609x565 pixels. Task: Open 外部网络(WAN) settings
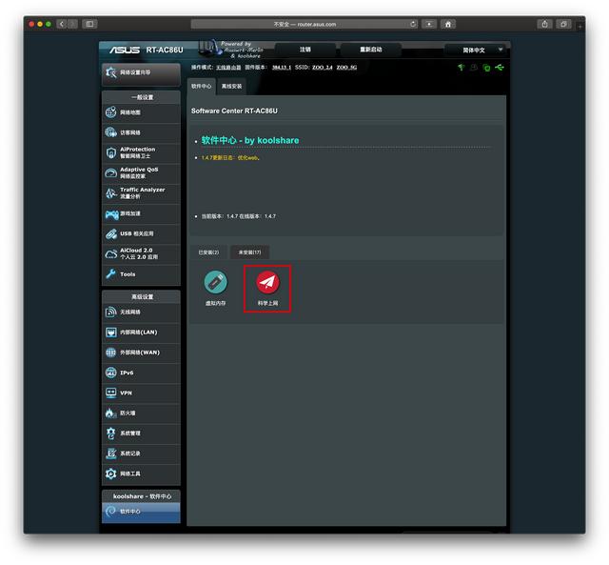pyautogui.click(x=142, y=353)
